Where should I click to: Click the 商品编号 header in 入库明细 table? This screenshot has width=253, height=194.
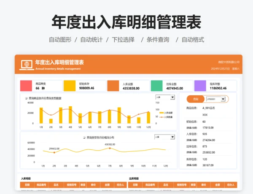[41, 185]
